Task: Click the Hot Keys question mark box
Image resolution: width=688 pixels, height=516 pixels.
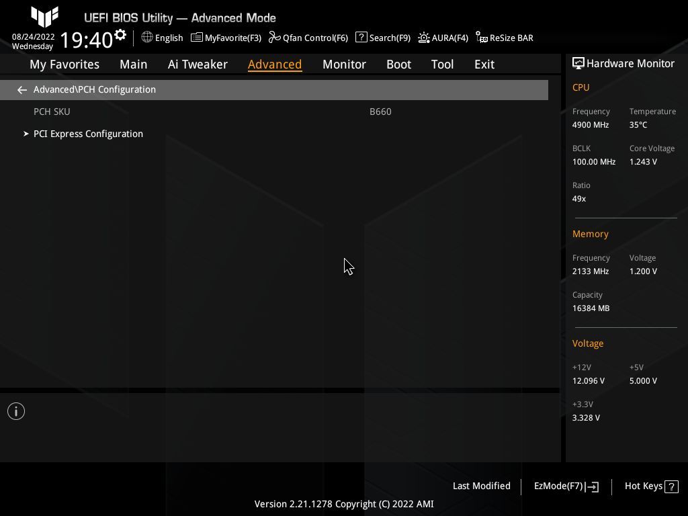Action: click(x=671, y=486)
